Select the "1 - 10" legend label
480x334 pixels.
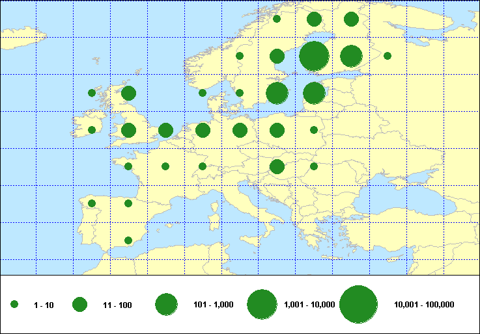point(44,305)
